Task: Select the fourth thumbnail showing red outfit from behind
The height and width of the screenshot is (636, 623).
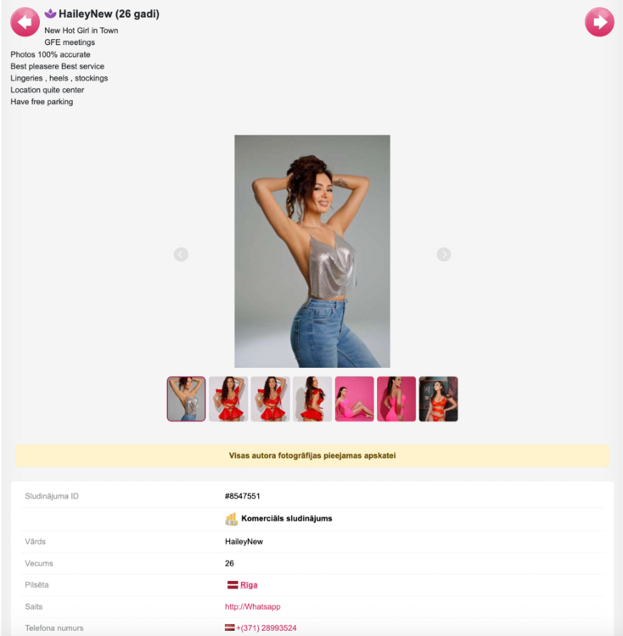Action: (312, 399)
